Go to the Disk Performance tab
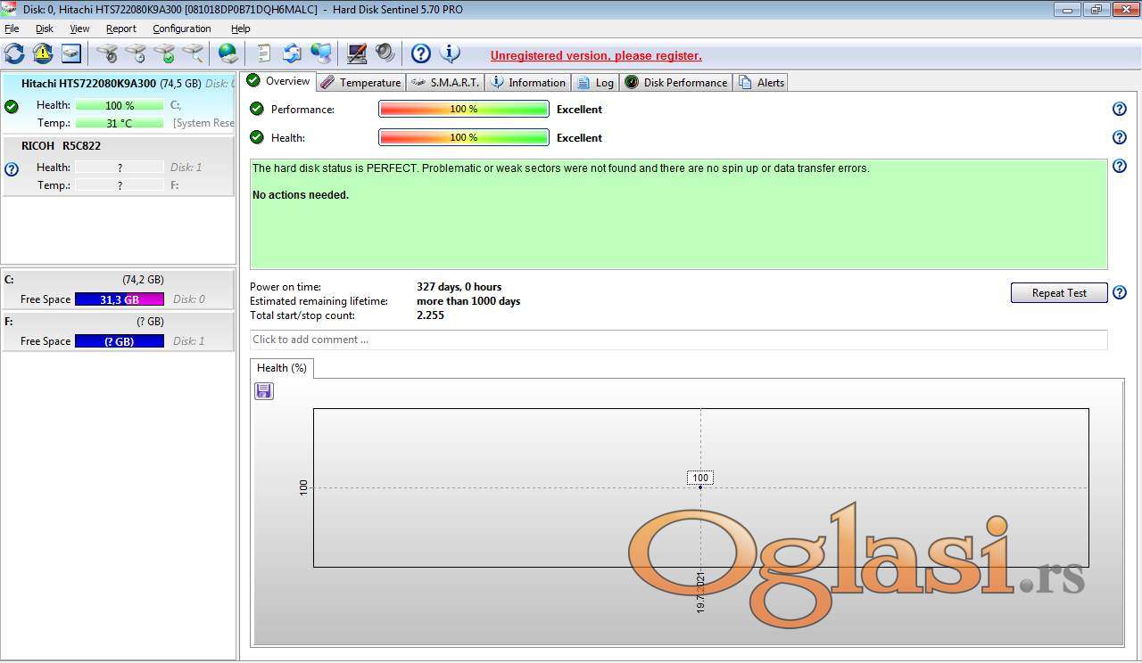Screen dimensions: 1142x663 coord(676,83)
